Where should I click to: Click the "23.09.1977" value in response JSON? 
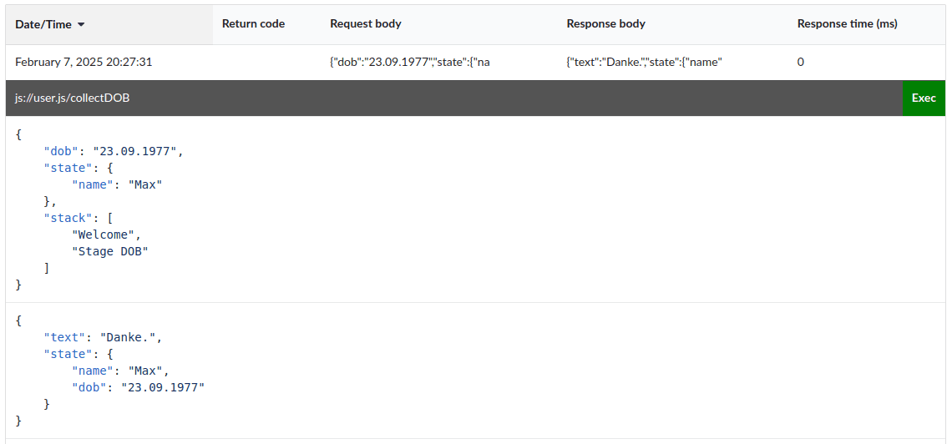point(162,387)
